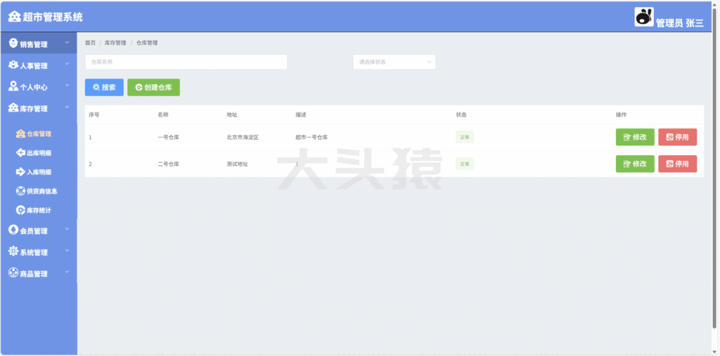
Task: Click the 二号仓库 name cell
Action: click(169, 164)
